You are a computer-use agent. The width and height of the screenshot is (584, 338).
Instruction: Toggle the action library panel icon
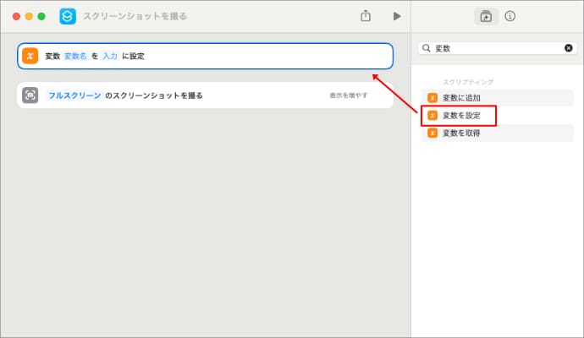coord(486,16)
